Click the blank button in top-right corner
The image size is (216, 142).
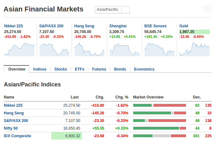coord(207,9)
